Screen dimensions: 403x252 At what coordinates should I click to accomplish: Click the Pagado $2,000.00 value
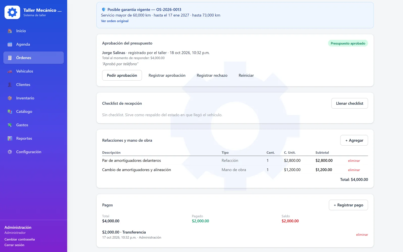pos(200,221)
